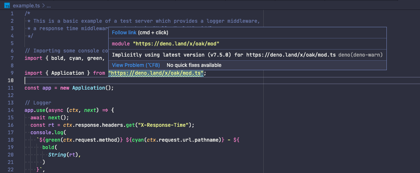
Task: Click line number 1 in the gutter
Action: pyautogui.click(x=13, y=14)
